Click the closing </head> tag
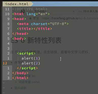This screenshot has height=94, width=98. (20, 34)
